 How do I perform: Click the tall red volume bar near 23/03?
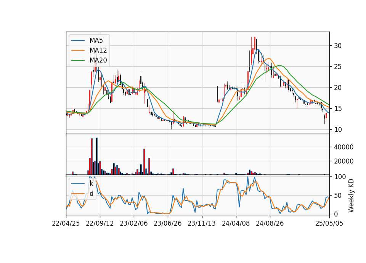click(x=144, y=162)
